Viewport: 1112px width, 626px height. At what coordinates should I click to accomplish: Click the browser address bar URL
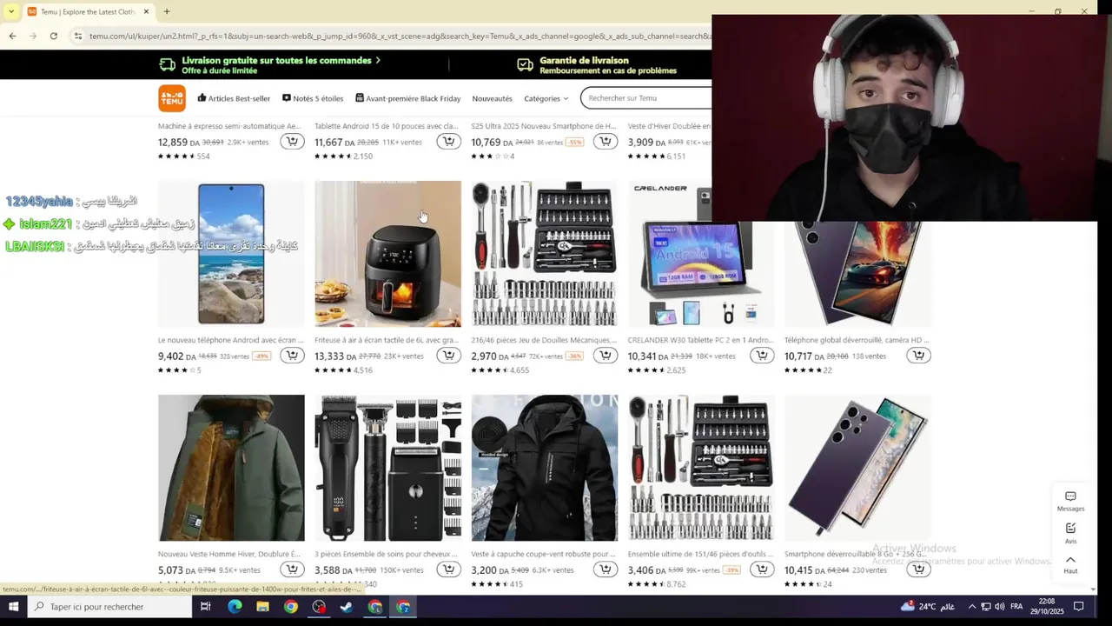(400, 36)
